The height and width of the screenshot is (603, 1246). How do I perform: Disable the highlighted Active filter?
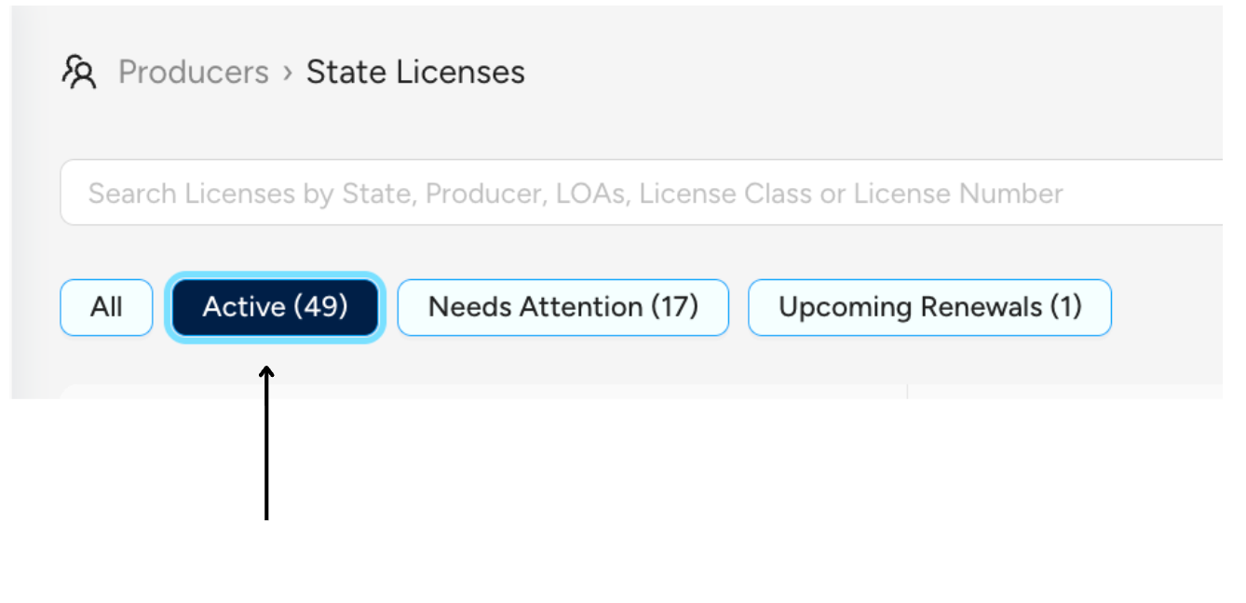pyautogui.click(x=275, y=307)
